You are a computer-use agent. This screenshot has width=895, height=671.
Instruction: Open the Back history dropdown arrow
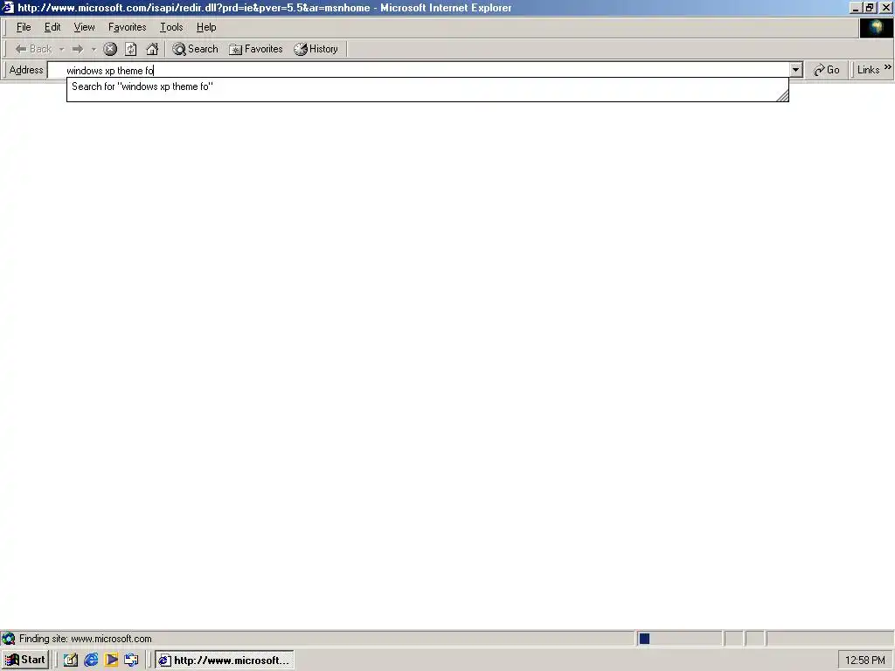[x=62, y=49]
